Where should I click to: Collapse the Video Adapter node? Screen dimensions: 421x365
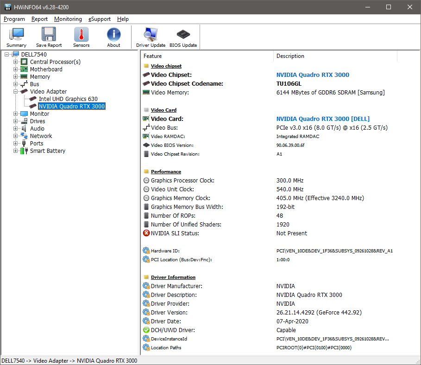[16, 92]
